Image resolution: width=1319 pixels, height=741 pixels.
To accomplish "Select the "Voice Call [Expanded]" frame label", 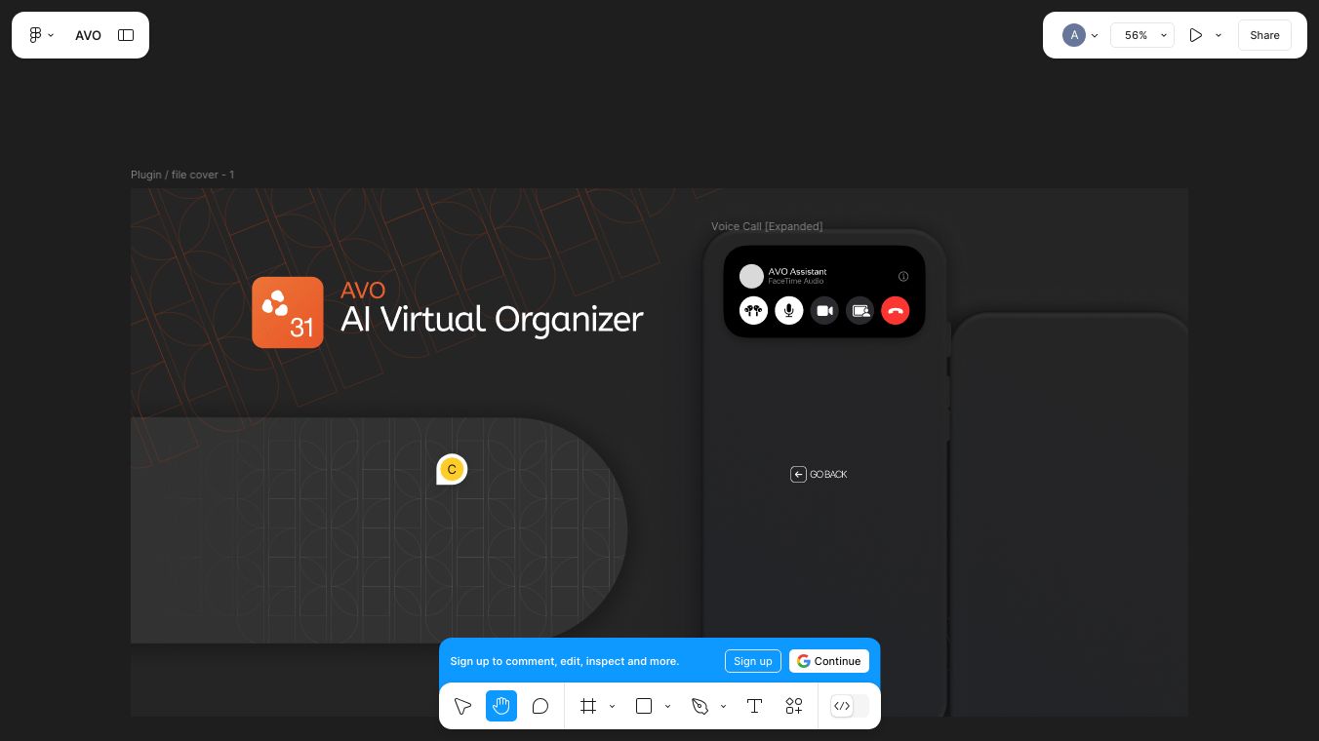I will click(767, 226).
